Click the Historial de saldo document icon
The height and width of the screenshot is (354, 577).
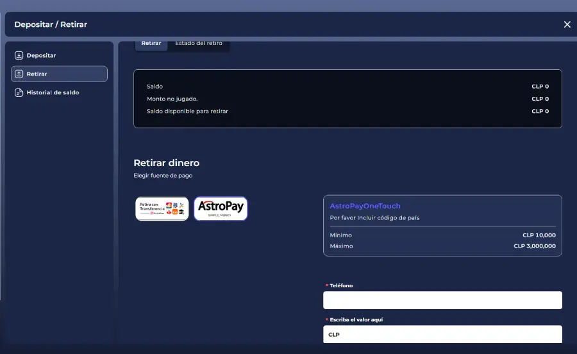point(19,93)
